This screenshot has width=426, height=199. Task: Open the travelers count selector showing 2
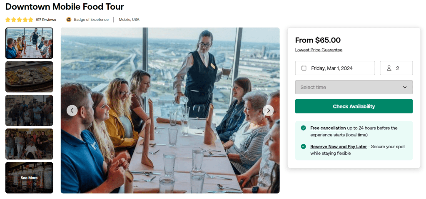(x=396, y=68)
